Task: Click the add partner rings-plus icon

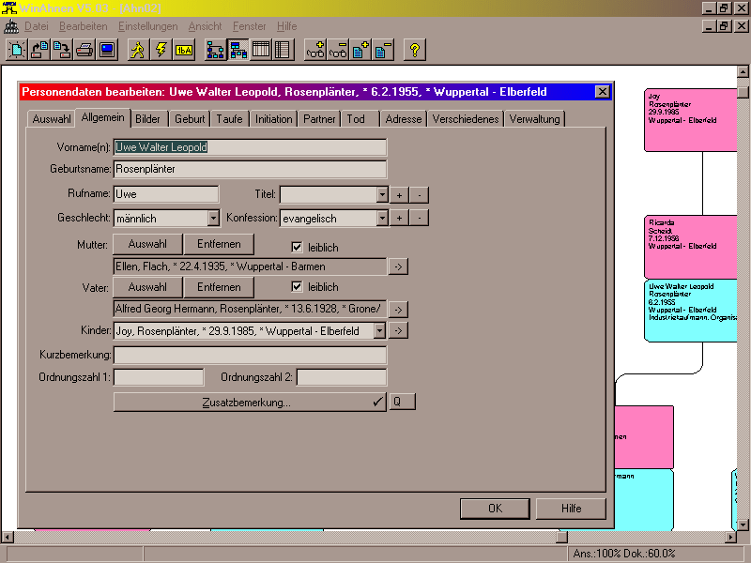Action: (x=315, y=50)
